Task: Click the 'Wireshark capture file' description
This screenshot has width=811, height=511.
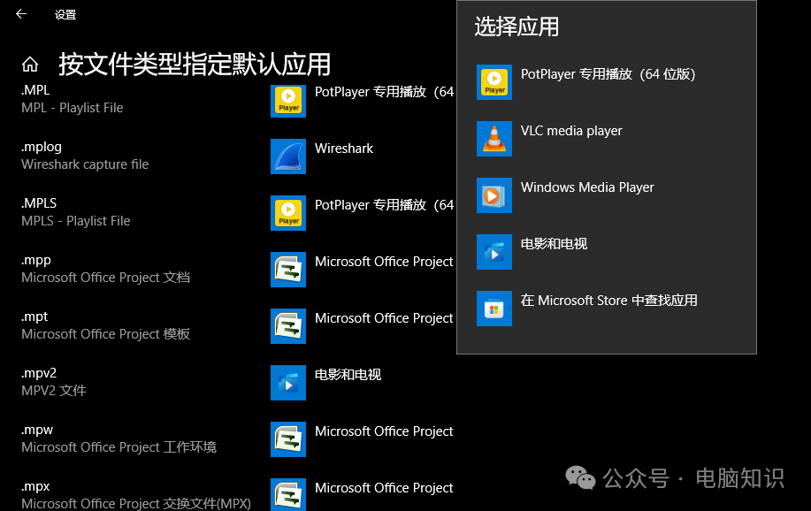Action: pyautogui.click(x=85, y=164)
